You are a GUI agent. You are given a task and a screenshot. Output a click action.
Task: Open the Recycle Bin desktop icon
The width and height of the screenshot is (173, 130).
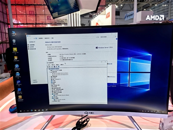14,42
